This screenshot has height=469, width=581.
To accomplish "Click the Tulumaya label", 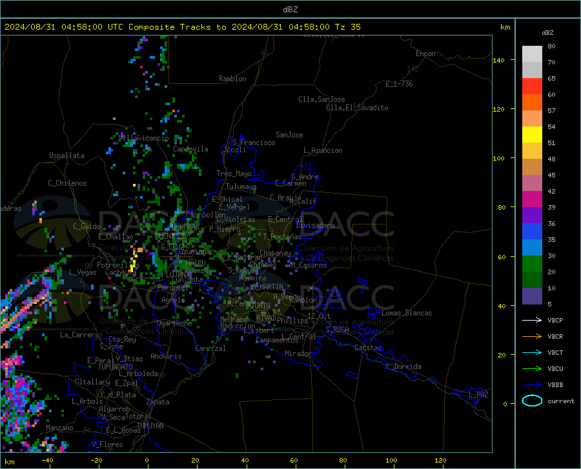I will pos(241,186).
